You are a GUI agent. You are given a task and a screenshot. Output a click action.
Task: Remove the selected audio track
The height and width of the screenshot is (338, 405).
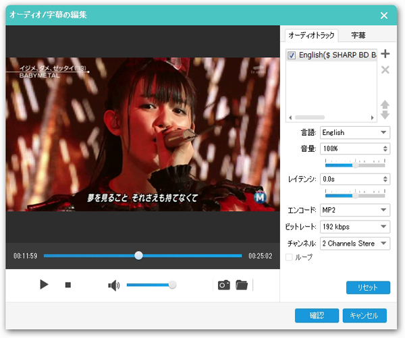[x=385, y=69]
